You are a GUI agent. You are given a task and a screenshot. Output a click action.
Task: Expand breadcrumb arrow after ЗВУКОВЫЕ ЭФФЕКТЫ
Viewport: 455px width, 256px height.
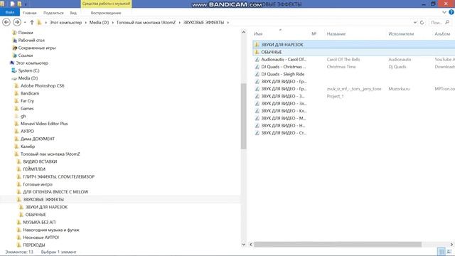tap(228, 22)
